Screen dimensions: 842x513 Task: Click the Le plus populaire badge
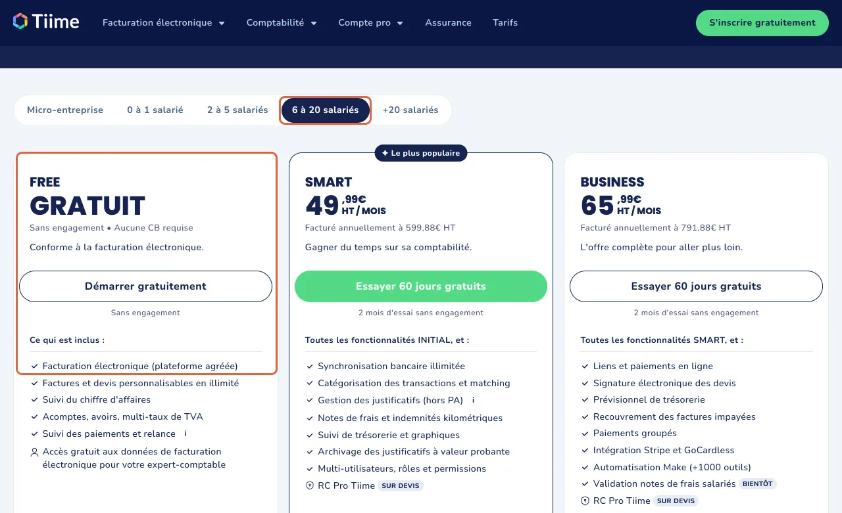(x=421, y=153)
